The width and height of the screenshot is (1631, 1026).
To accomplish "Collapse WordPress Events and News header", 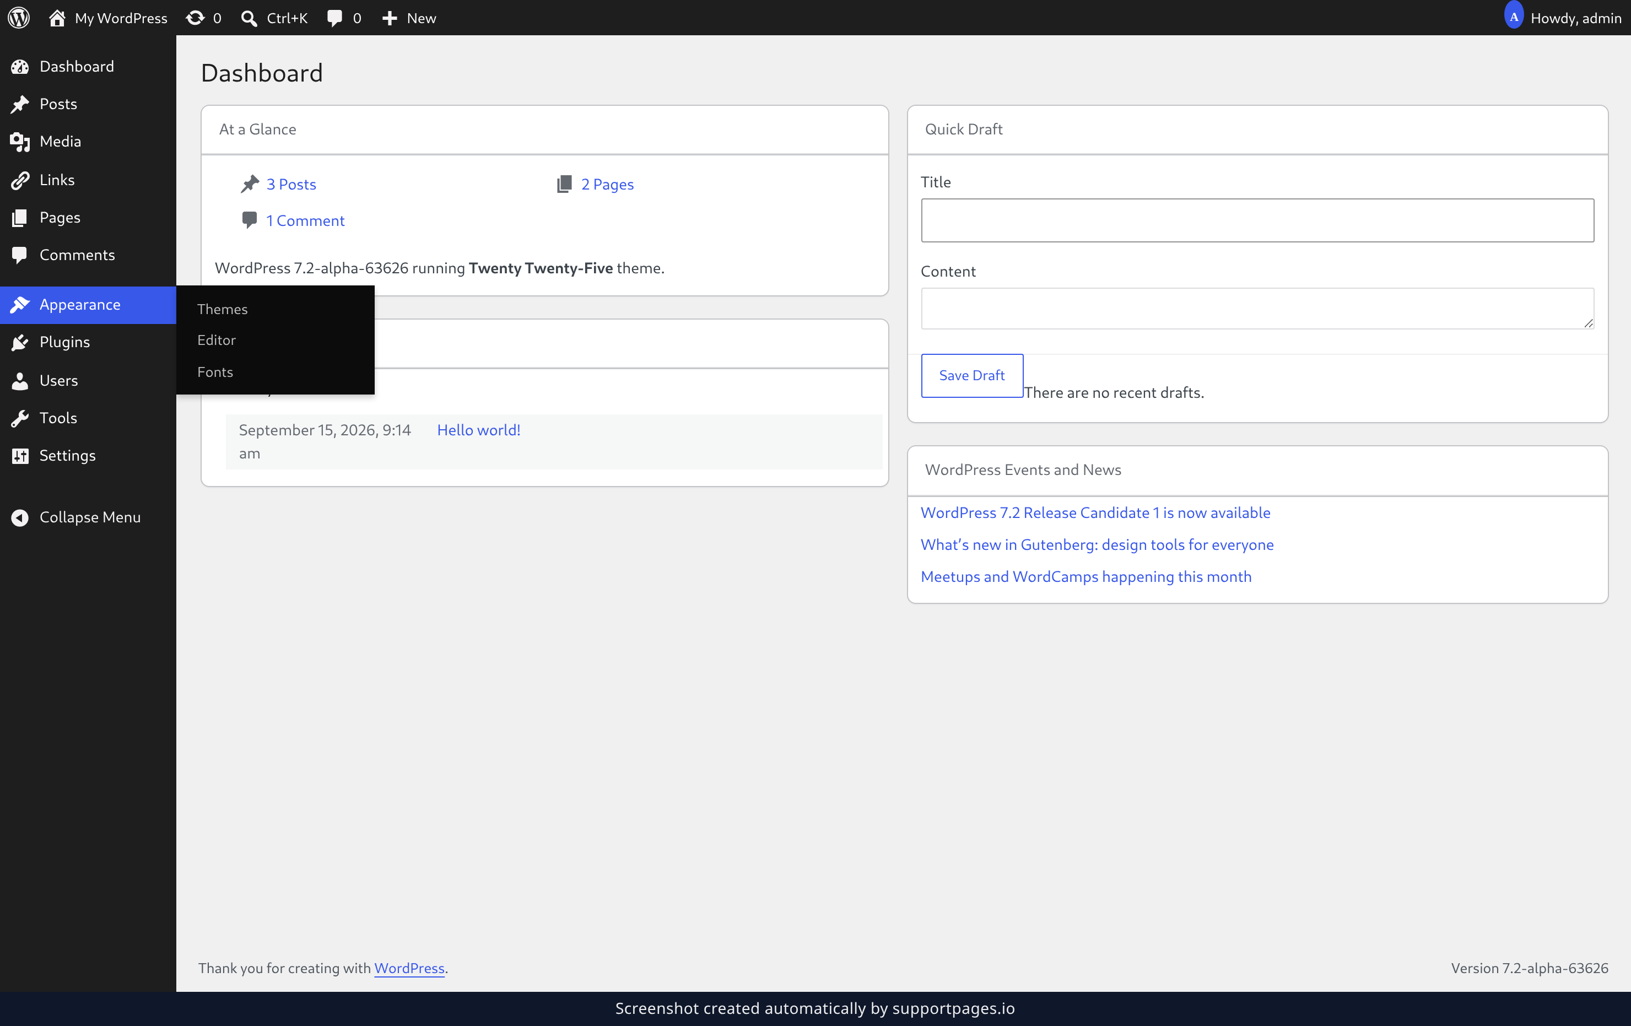I will (1257, 470).
